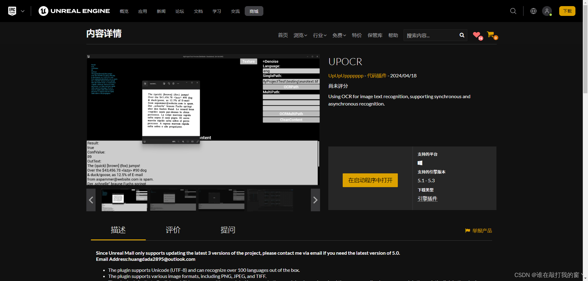Open the 代码插件 category link

[377, 76]
